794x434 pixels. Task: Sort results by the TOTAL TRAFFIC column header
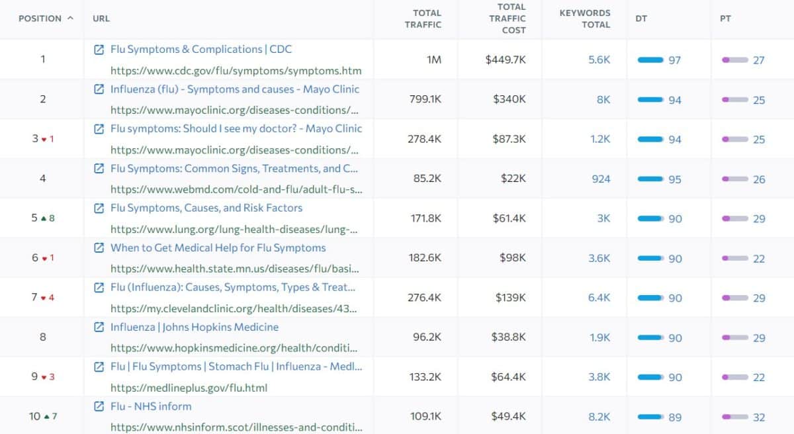click(427, 18)
